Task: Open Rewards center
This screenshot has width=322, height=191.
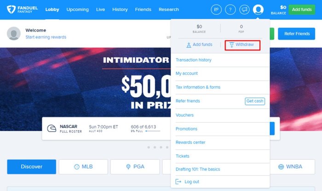Action: click(x=190, y=142)
